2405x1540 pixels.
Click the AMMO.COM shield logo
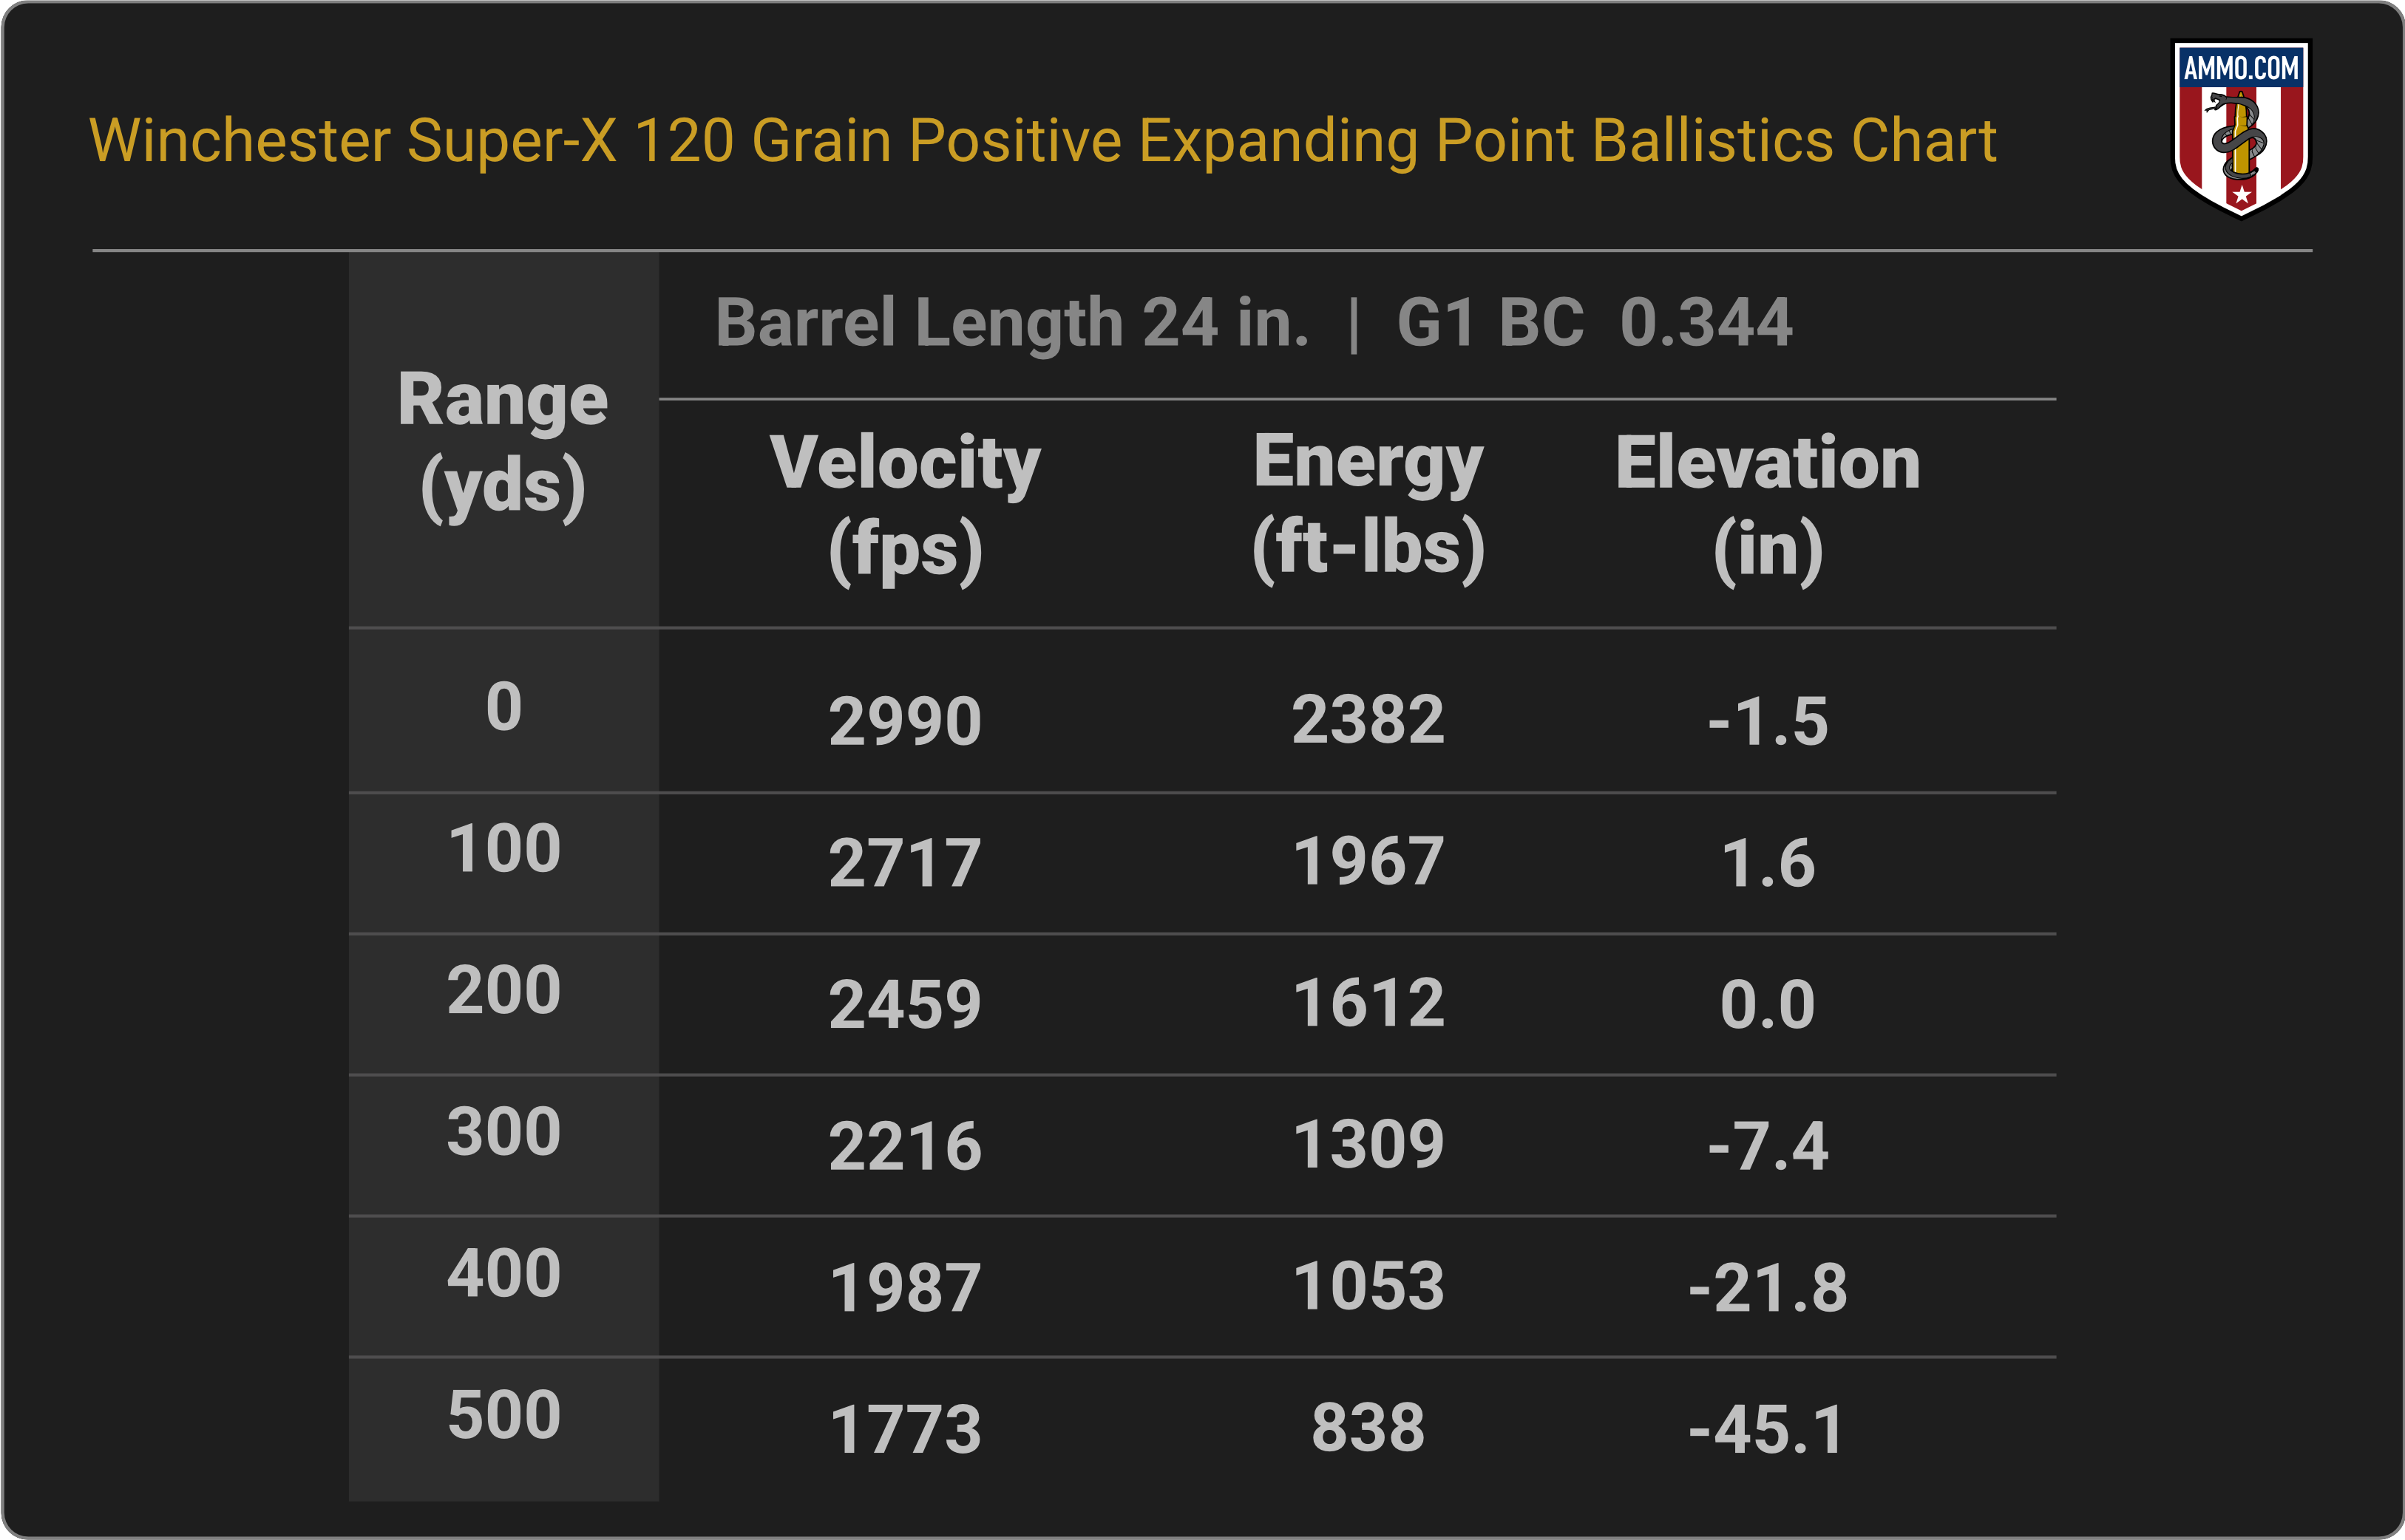(2240, 127)
